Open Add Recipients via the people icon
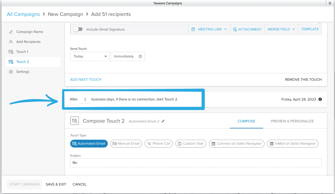This screenshot has width=335, height=194. click(10, 42)
